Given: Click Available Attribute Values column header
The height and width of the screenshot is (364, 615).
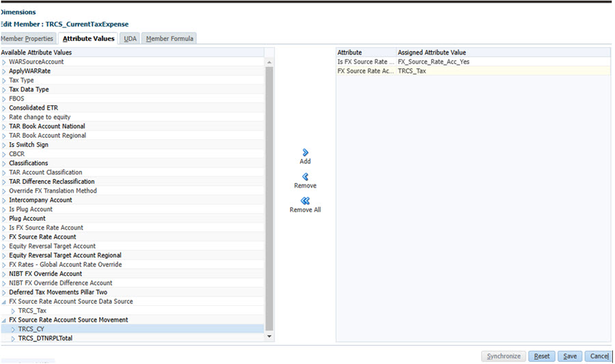Looking at the screenshot, I should click(132, 53).
